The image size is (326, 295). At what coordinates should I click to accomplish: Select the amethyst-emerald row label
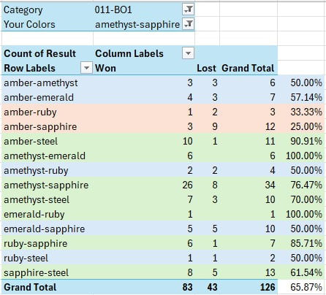pyautogui.click(x=48, y=156)
